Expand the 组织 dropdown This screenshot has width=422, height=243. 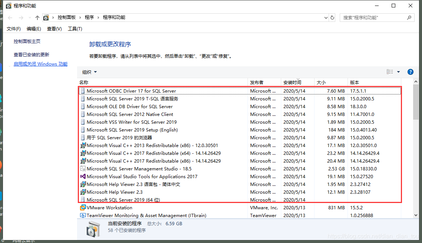tap(89, 72)
